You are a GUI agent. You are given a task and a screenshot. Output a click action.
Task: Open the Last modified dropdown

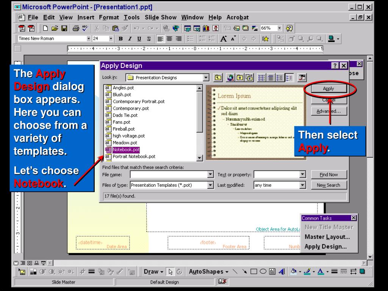pyautogui.click(x=302, y=185)
